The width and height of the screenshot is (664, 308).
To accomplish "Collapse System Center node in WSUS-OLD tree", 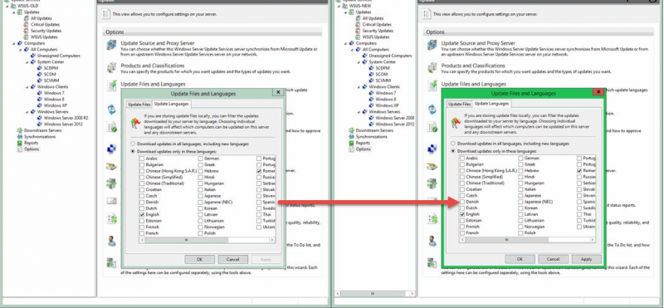I will coord(27,62).
